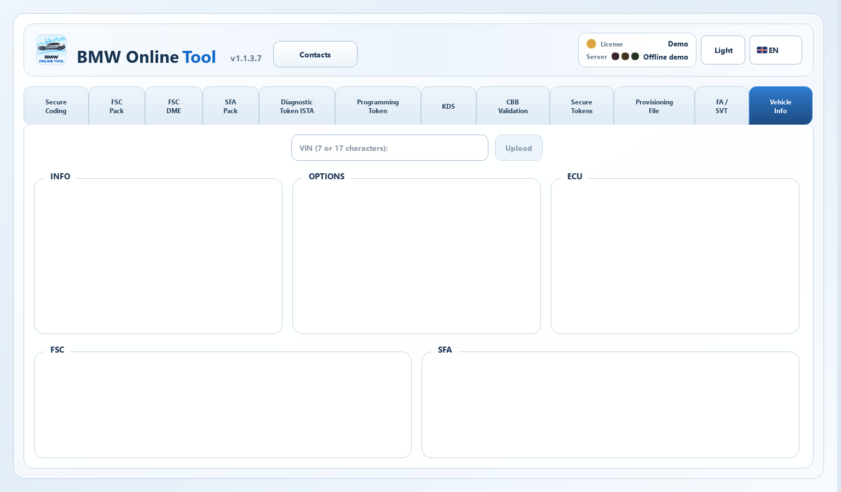Go to the Diagnostic Token ISTA tab
This screenshot has width=841, height=492.
coord(297,106)
